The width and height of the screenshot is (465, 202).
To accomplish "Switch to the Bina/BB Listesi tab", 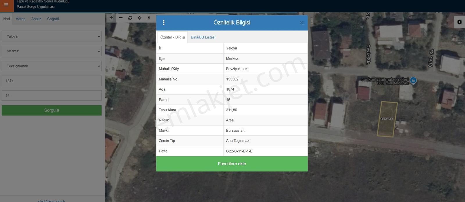I will point(203,37).
